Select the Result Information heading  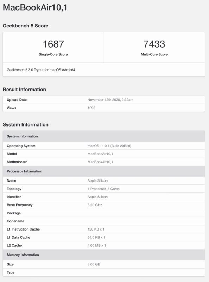24,90
